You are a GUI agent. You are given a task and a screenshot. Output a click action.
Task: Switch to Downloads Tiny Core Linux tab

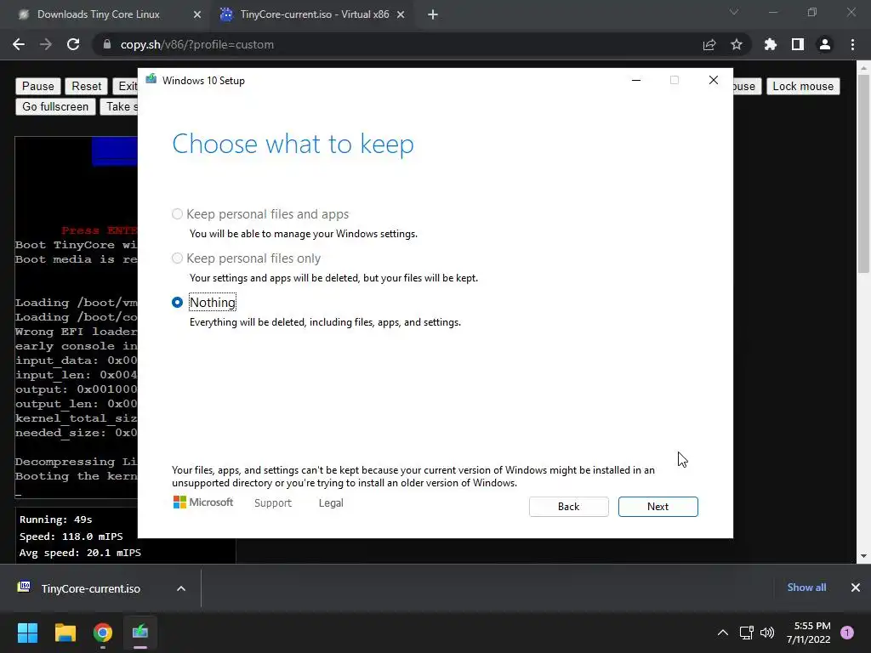click(x=99, y=14)
